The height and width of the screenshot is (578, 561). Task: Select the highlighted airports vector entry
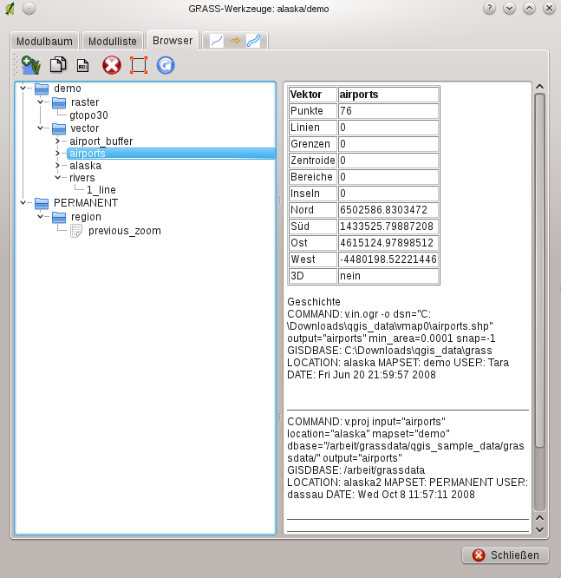pyautogui.click(x=171, y=154)
